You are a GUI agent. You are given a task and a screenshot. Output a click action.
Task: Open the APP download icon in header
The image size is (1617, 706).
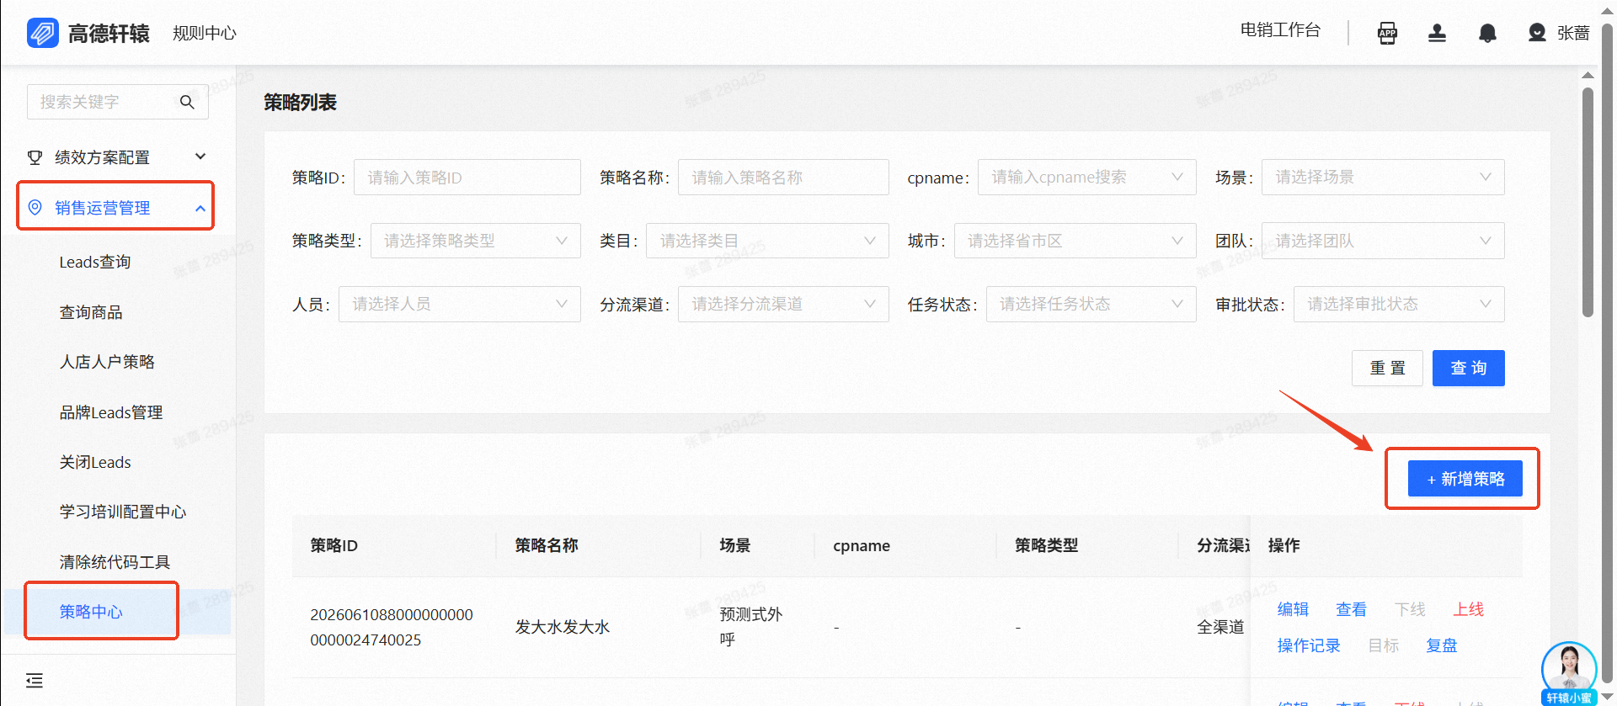pos(1387,33)
